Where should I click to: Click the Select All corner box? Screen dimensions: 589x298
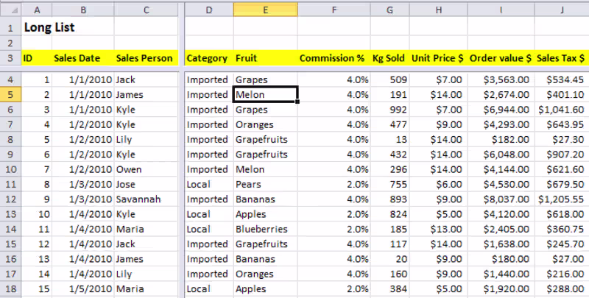click(x=10, y=10)
